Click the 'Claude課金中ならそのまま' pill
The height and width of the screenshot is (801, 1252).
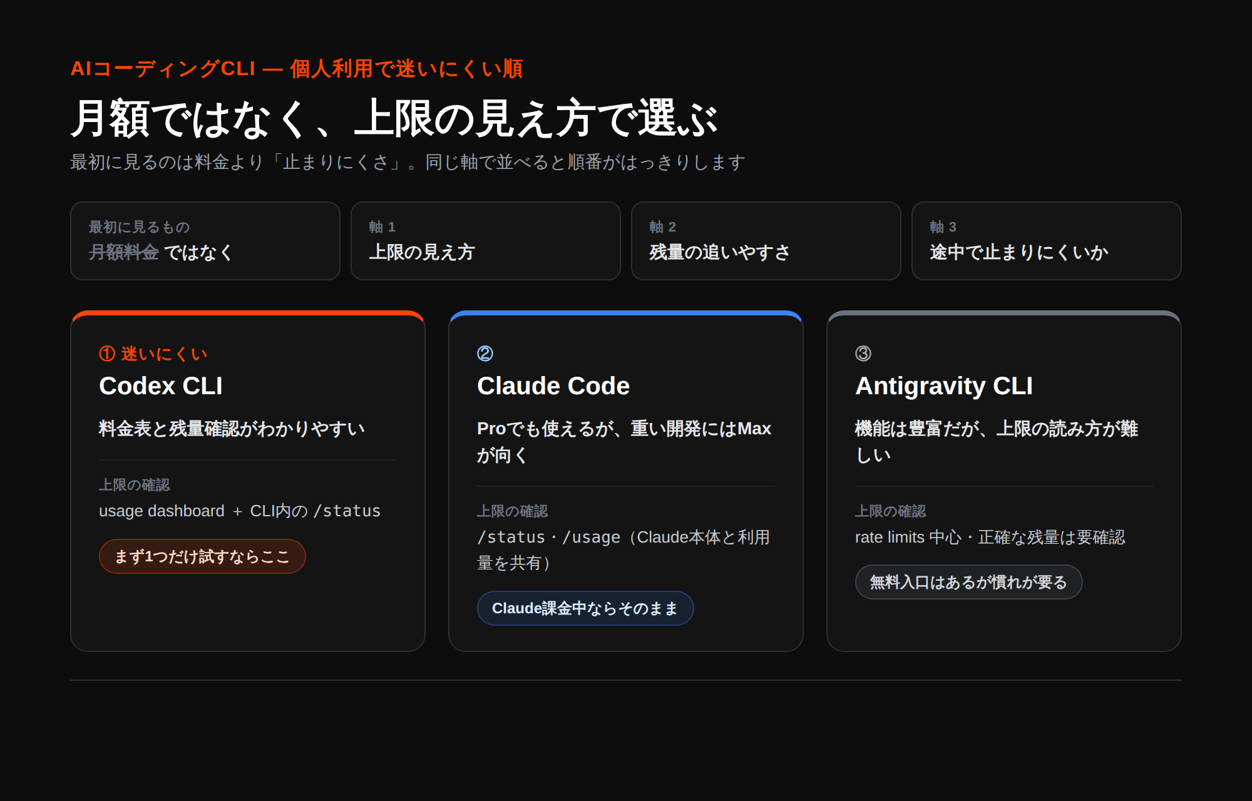pyautogui.click(x=585, y=608)
